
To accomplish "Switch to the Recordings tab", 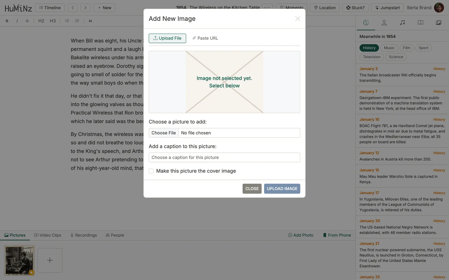I will [x=84, y=235].
